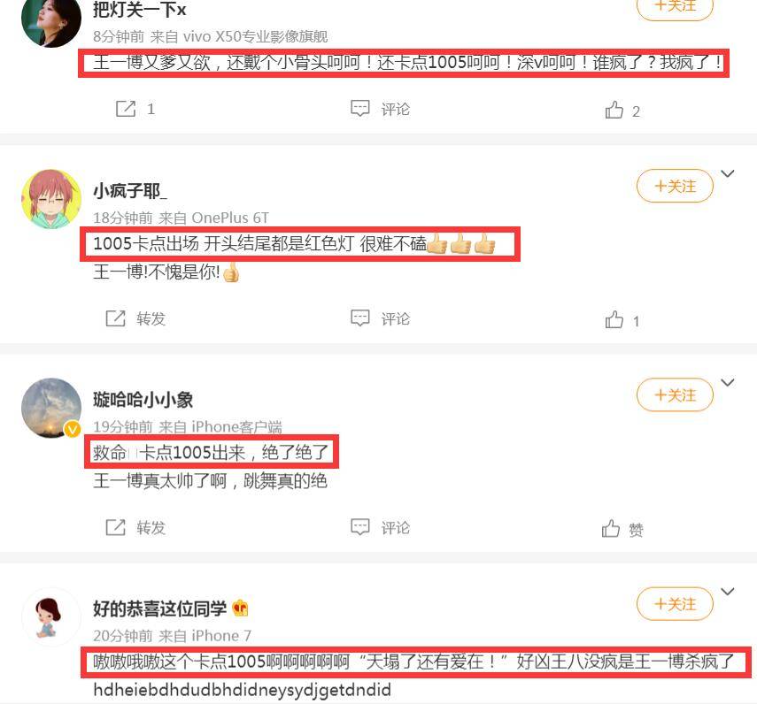Image resolution: width=757 pixels, height=704 pixels.
Task: Open comments on 把灯关一下x post
Action: [380, 109]
